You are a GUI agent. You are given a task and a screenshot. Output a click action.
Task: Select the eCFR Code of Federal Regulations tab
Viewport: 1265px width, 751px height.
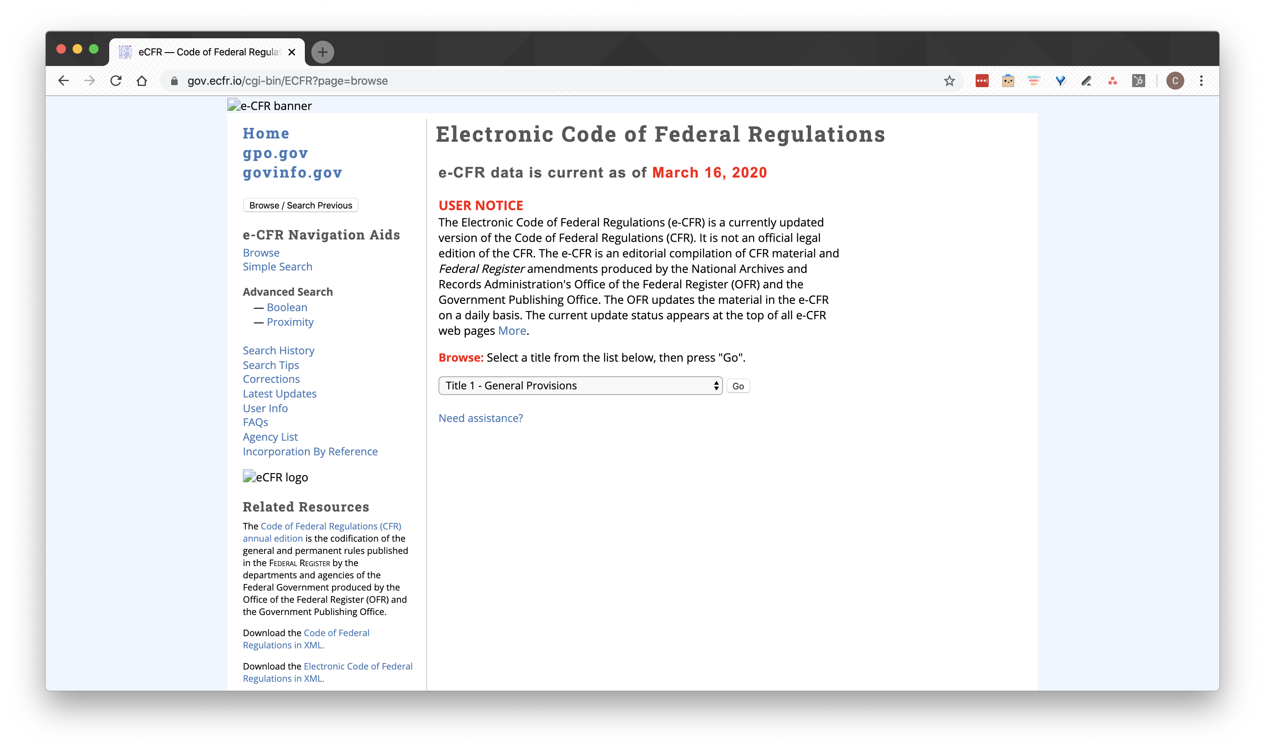tap(207, 52)
